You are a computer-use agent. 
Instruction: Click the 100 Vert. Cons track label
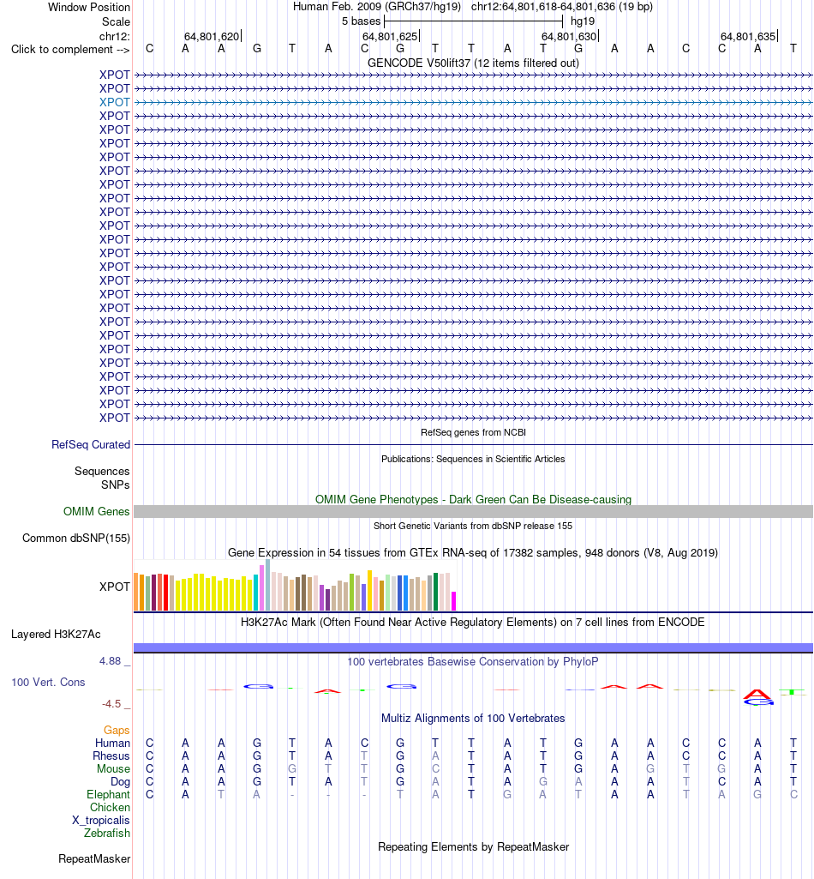click(x=48, y=683)
